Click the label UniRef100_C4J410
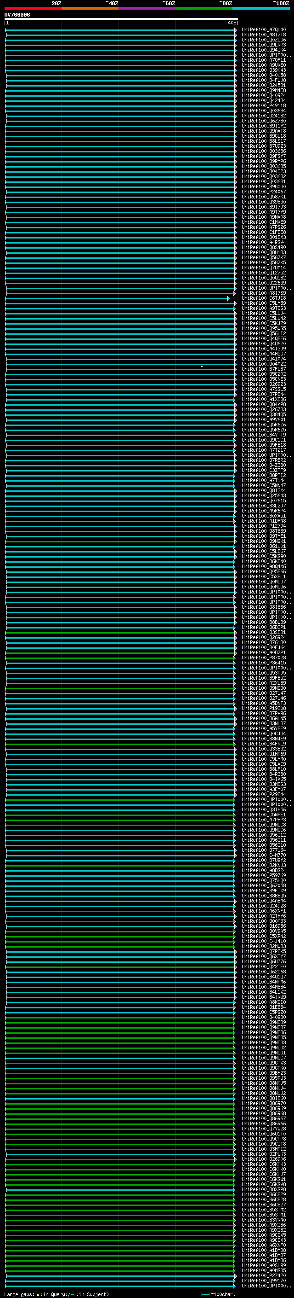Viewport: 294px width, 1298px height. click(x=264, y=941)
